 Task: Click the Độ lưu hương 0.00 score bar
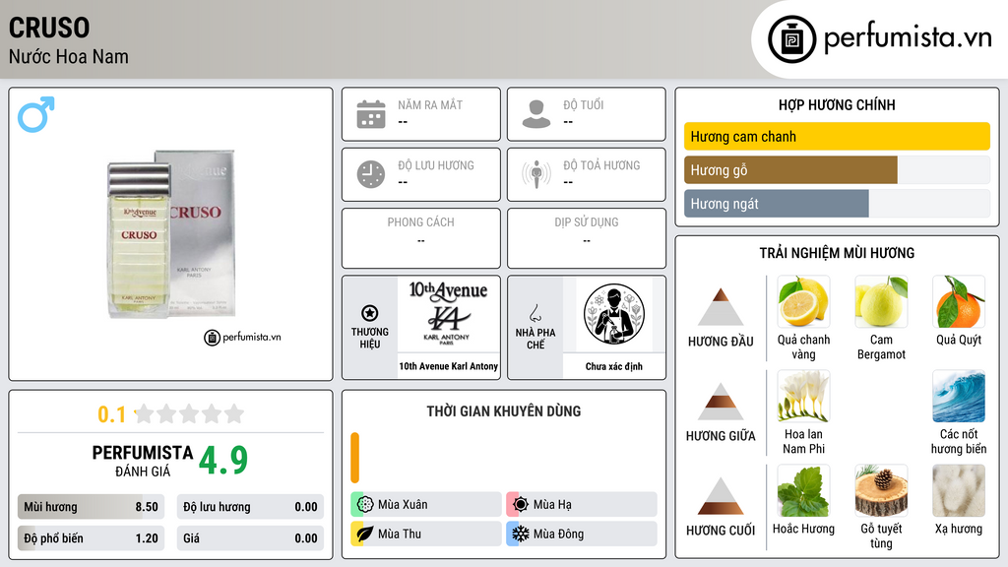coord(250,507)
